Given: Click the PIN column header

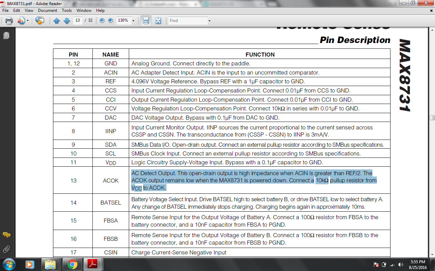Looking at the screenshot, I should coord(73,55).
